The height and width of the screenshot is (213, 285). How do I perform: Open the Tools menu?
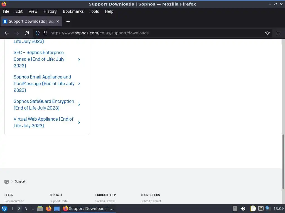(x=94, y=11)
